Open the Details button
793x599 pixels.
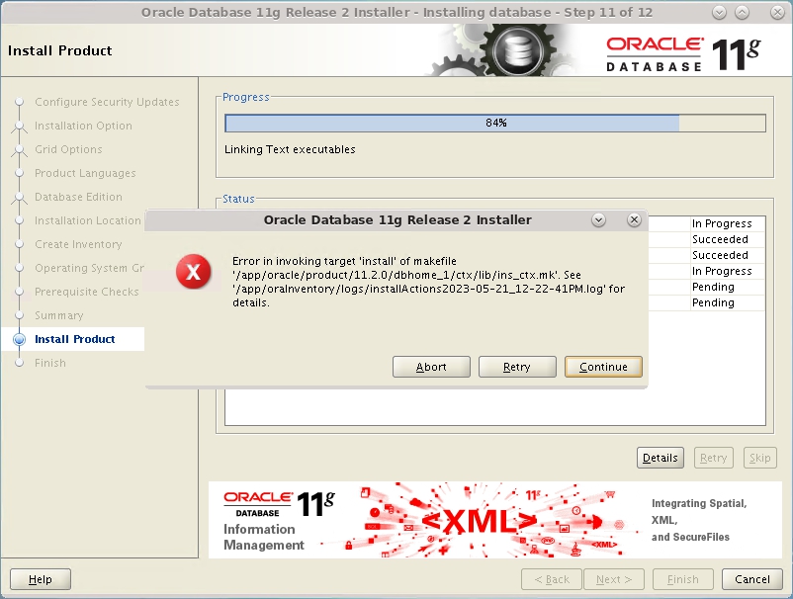[660, 458]
